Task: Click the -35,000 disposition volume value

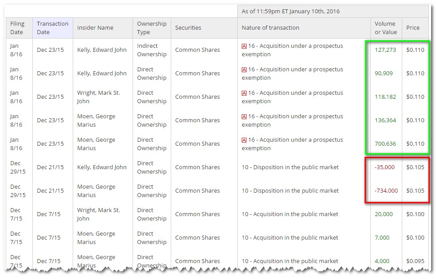Action: [x=385, y=167]
